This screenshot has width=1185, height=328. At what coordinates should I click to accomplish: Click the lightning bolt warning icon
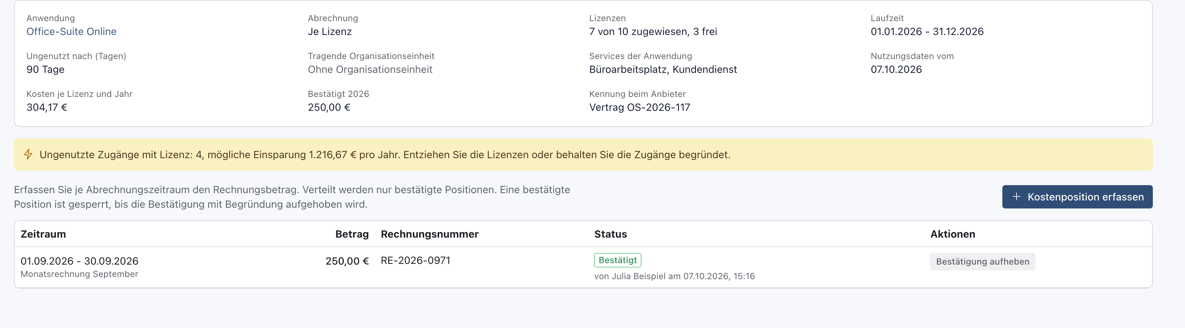coord(28,155)
